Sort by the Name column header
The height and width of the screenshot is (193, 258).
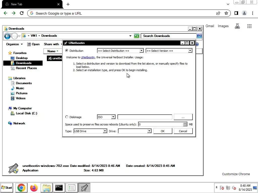53,51
